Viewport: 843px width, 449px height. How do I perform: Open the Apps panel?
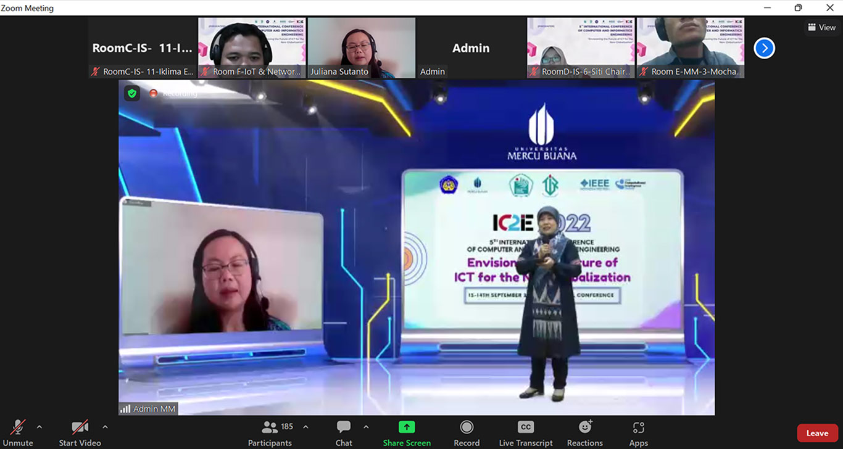coord(638,427)
